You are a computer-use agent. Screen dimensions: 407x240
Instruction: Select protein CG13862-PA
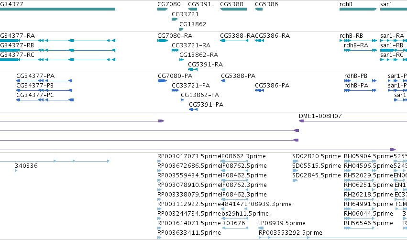coord(182,100)
